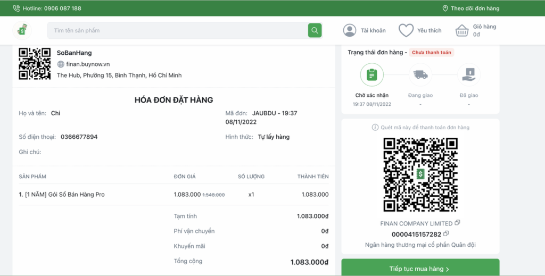Open the finan.buynow.vn link
This screenshot has height=276, width=545.
88,64
